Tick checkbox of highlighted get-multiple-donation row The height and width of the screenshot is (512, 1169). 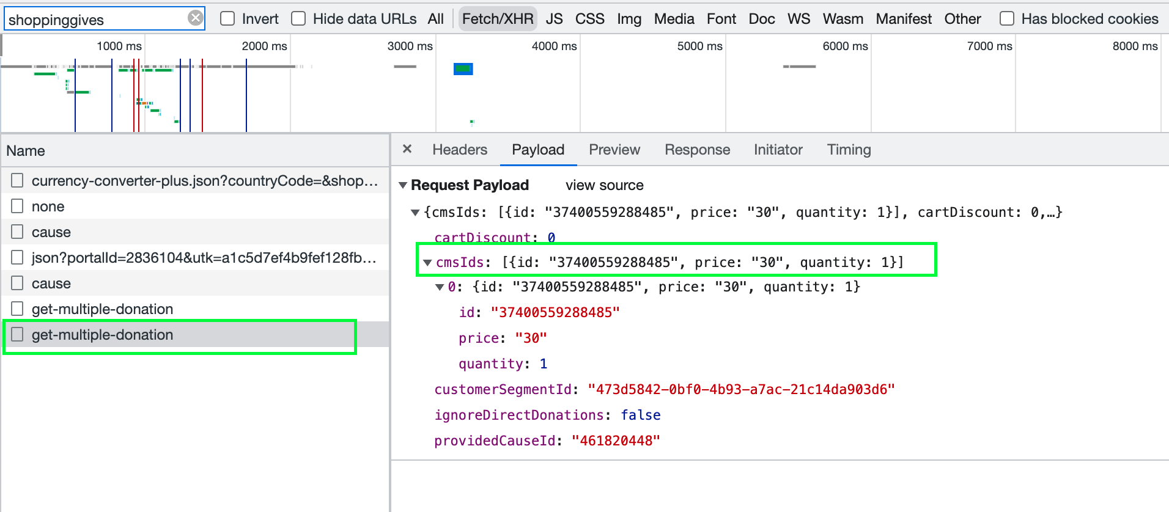17,334
